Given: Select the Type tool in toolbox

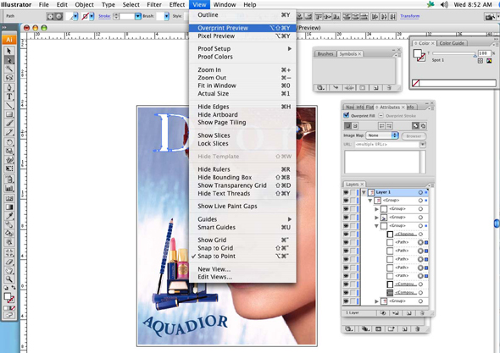Looking at the screenshot, I should click(9, 97).
